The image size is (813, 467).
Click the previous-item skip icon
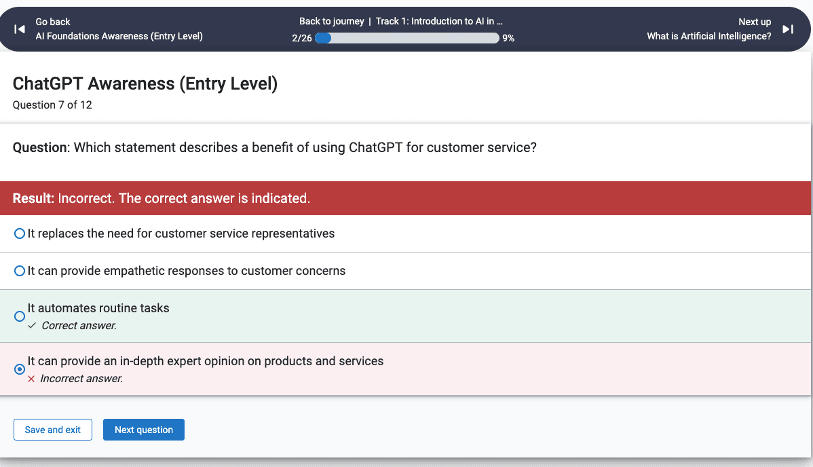[19, 29]
